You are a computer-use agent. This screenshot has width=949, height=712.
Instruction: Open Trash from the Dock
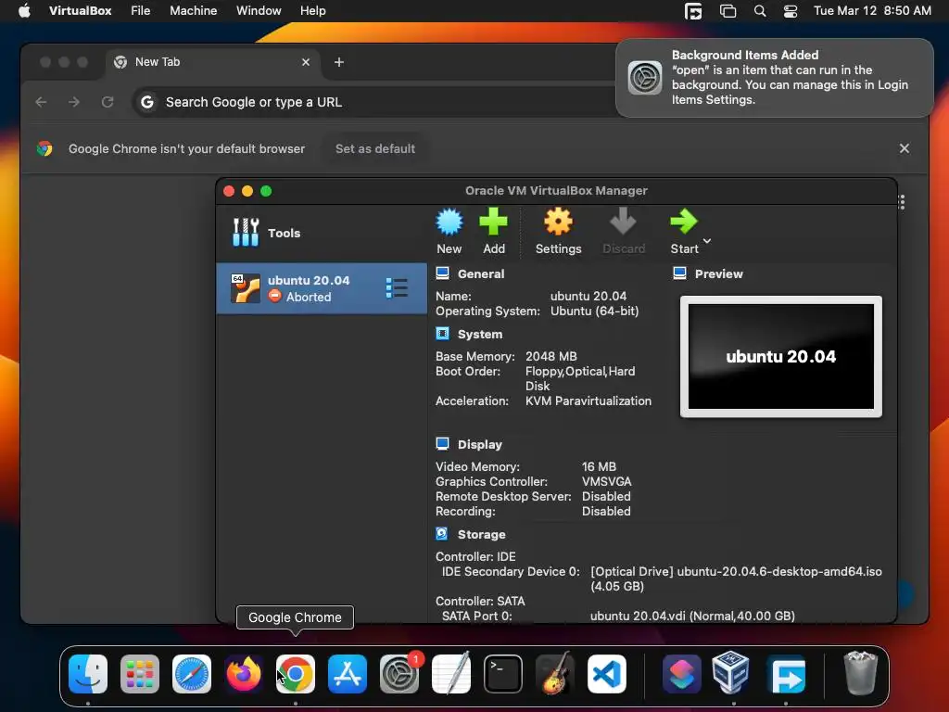click(x=860, y=673)
